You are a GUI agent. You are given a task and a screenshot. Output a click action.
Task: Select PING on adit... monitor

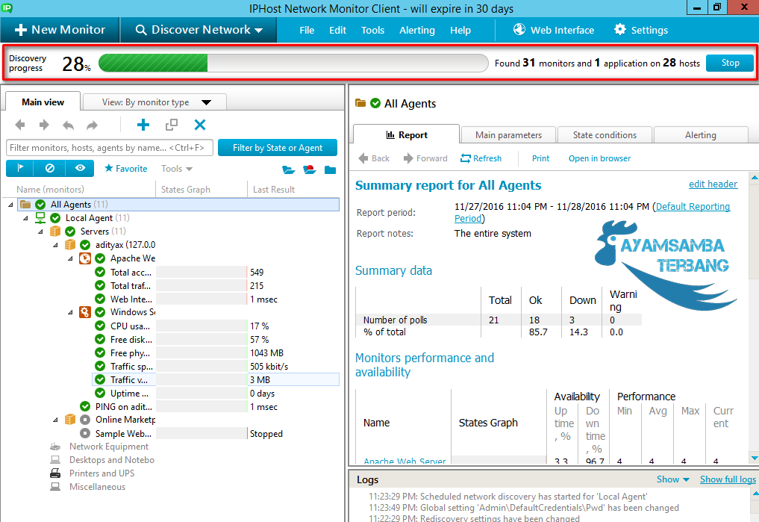pos(123,407)
